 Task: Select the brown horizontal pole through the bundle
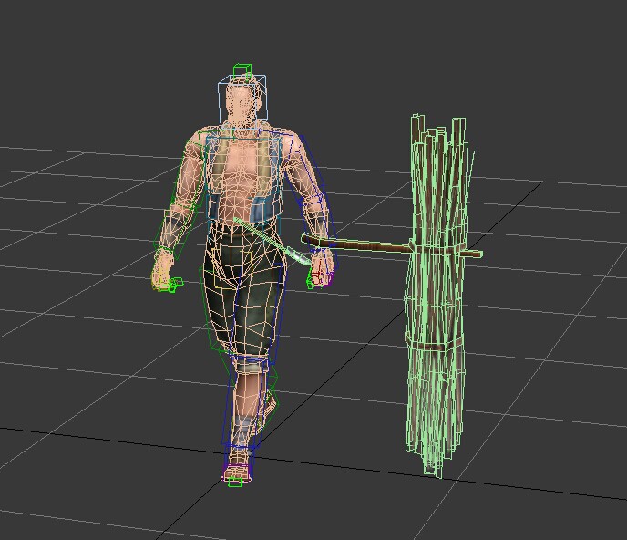coord(392,245)
